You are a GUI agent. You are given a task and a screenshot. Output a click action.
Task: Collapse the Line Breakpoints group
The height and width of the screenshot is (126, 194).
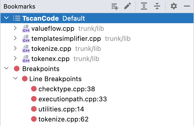tap(15, 79)
